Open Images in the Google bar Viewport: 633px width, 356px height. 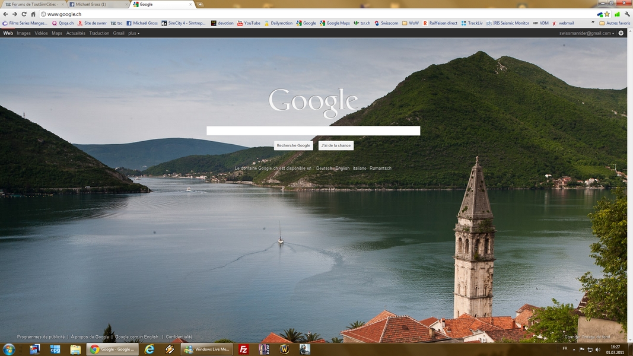point(23,33)
